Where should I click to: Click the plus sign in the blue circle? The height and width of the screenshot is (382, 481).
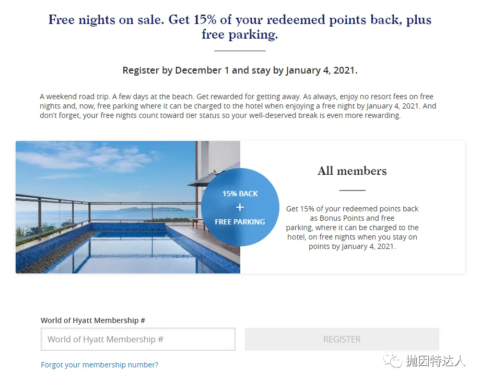click(240, 207)
